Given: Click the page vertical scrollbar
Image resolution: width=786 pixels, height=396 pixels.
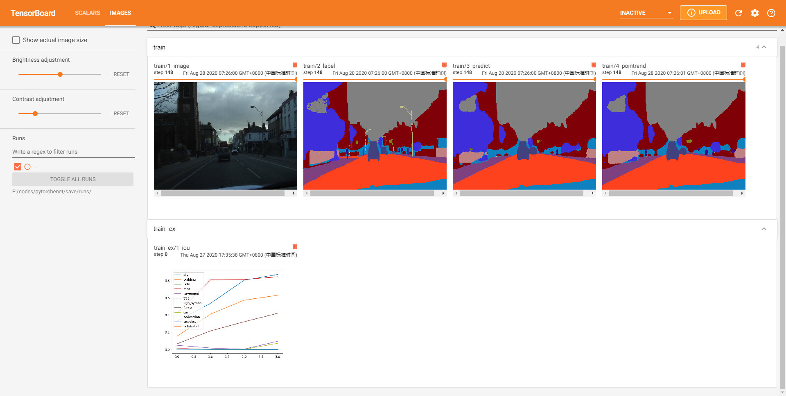Looking at the screenshot, I should 782,217.
